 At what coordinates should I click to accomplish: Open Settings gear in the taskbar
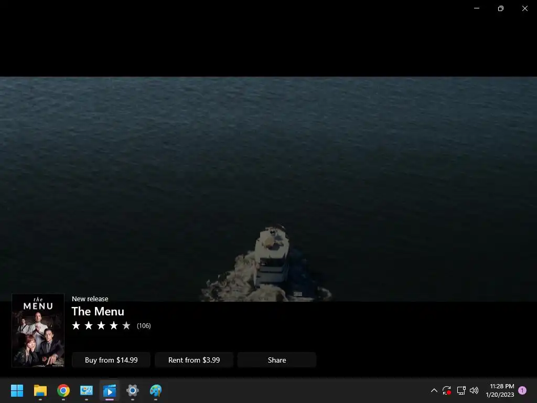133,390
